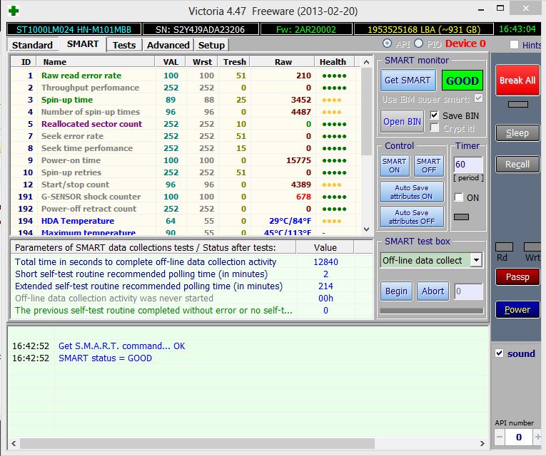Click the Open BIN button

(x=403, y=122)
